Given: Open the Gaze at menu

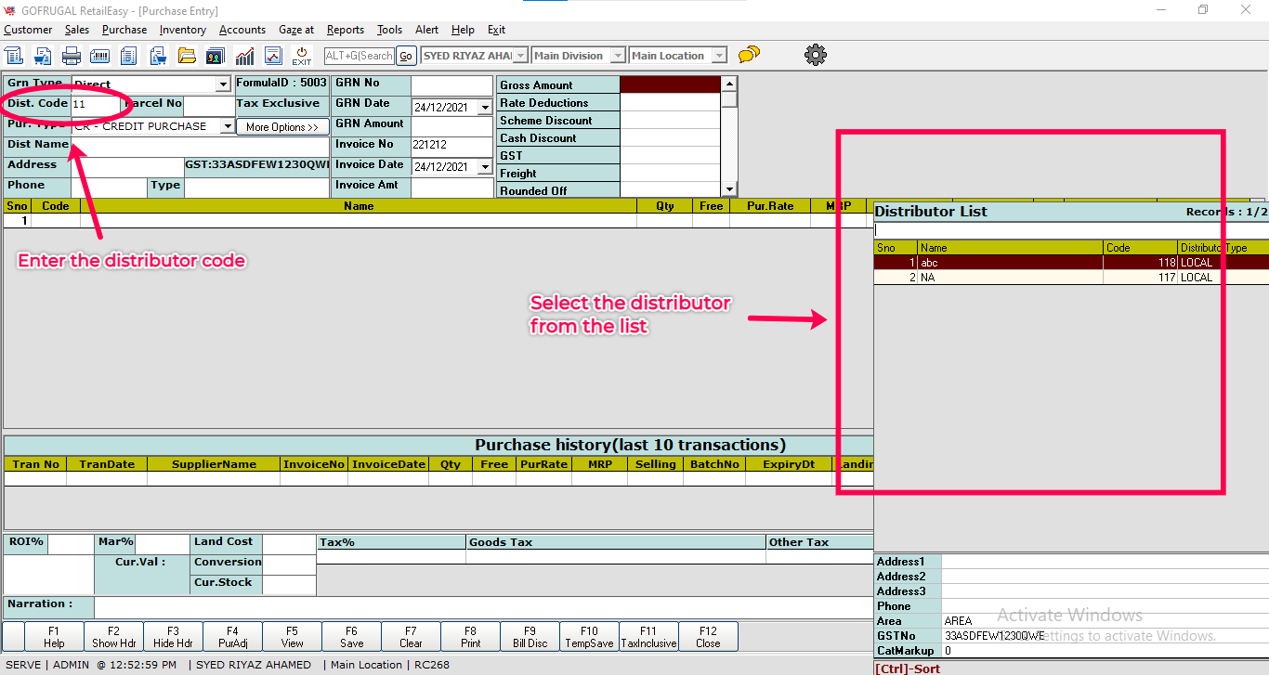Looking at the screenshot, I should coord(296,30).
